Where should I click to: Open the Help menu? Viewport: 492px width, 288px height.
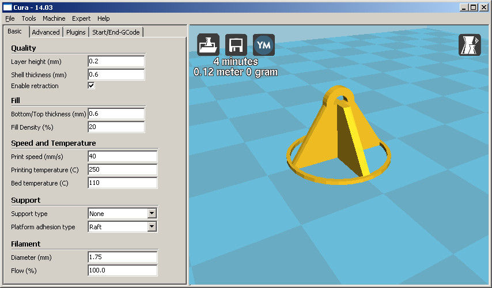104,18
